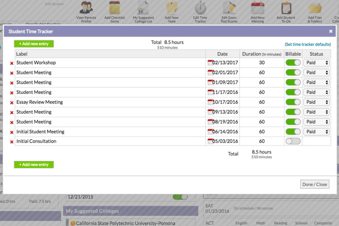
Task: Open Status dropdown for 01/09/2017 meeting
Action: click(316, 82)
